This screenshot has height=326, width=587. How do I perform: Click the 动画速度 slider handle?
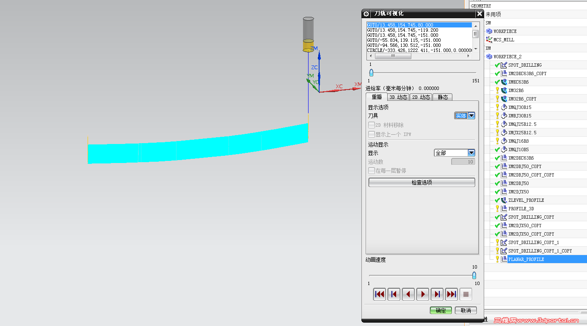click(x=474, y=275)
